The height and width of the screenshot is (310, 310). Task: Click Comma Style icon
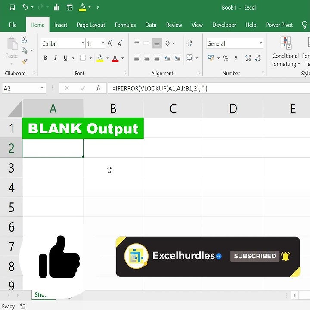(236, 58)
